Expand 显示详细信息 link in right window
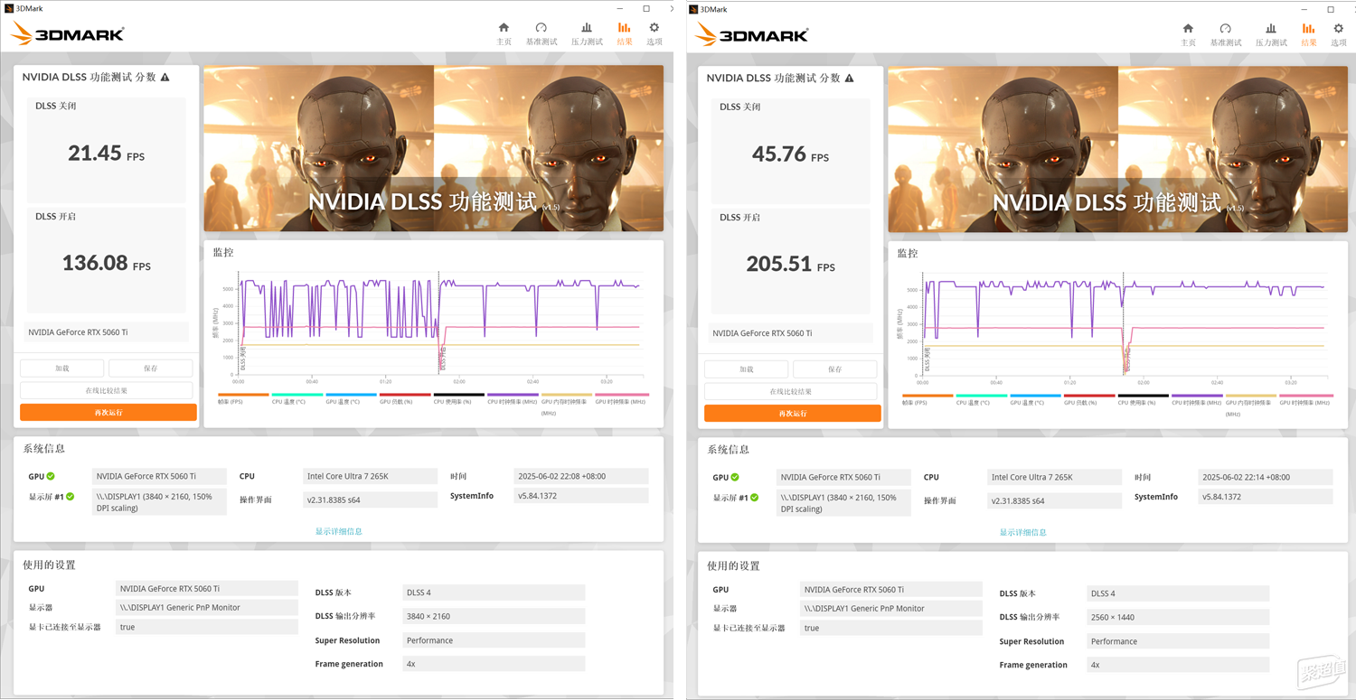 click(x=1023, y=532)
